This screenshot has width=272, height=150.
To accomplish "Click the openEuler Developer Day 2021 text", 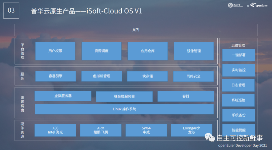I will pyautogui.click(x=243, y=145).
